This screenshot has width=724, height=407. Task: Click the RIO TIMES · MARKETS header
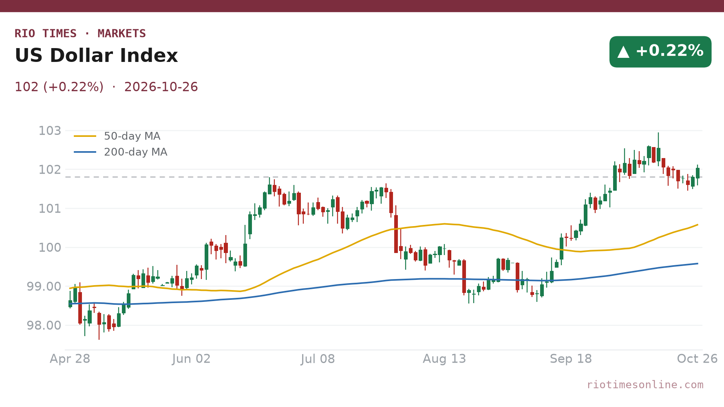pyautogui.click(x=80, y=33)
